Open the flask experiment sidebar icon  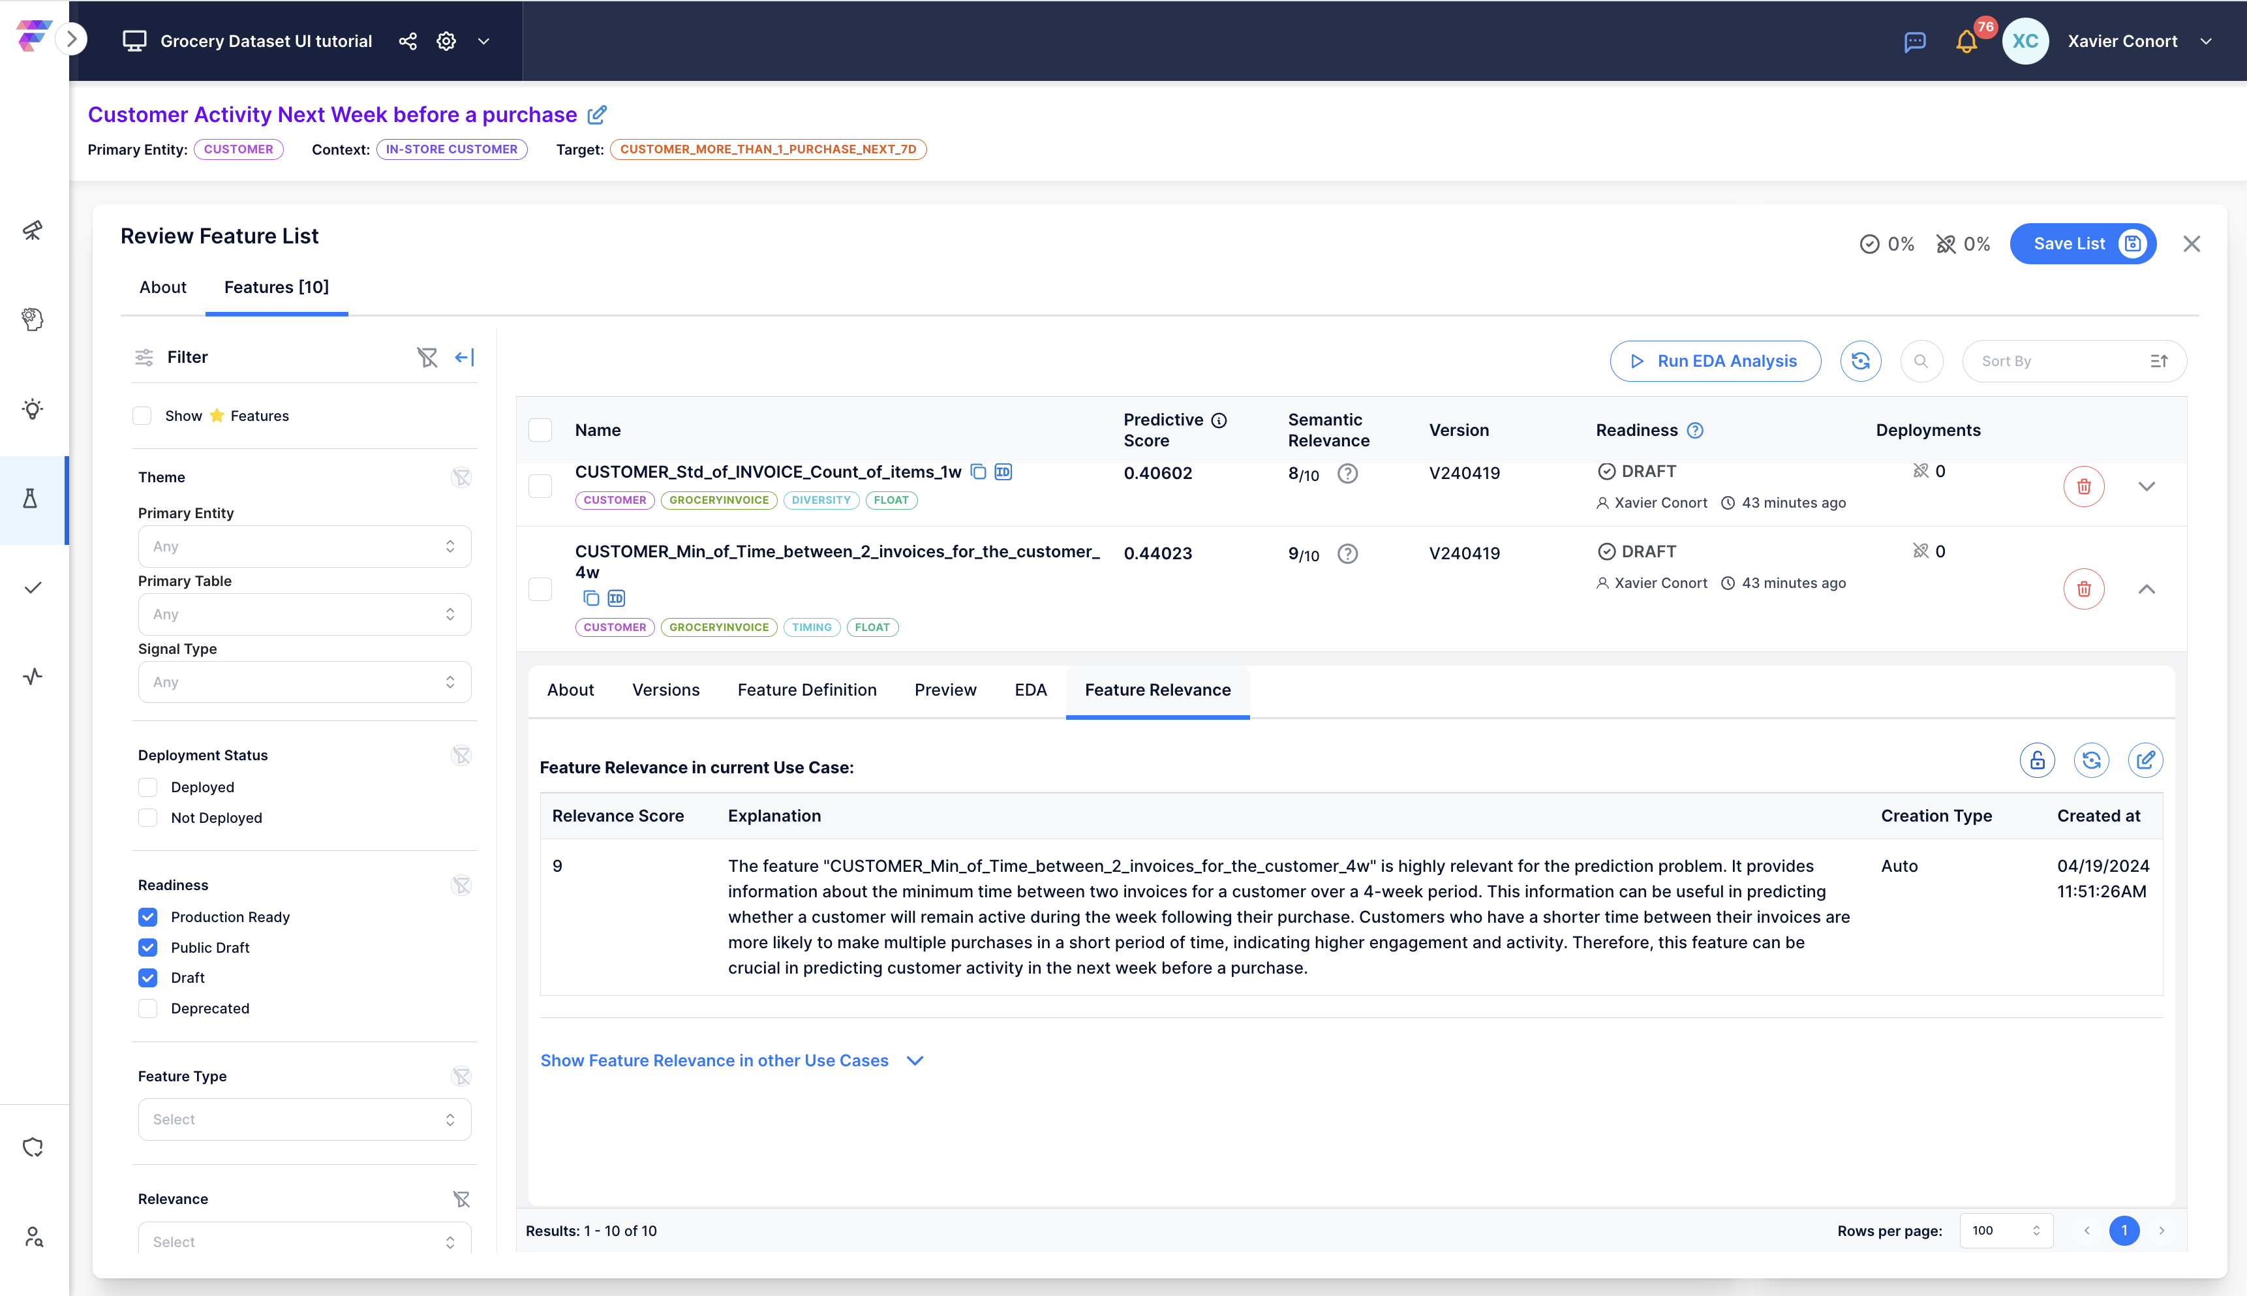[x=31, y=499]
